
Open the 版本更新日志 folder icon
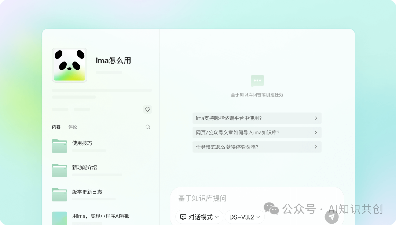(60, 195)
